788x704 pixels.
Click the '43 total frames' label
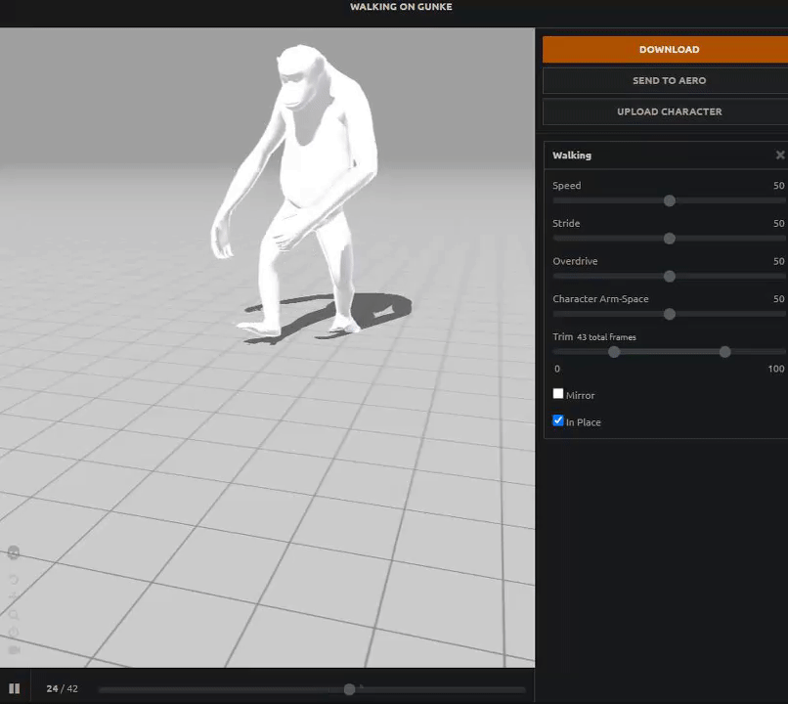[606, 337]
